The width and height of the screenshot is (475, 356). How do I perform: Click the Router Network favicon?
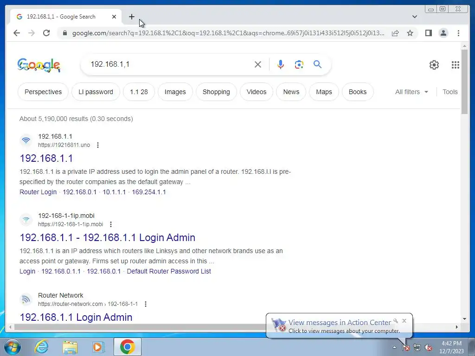point(26,299)
